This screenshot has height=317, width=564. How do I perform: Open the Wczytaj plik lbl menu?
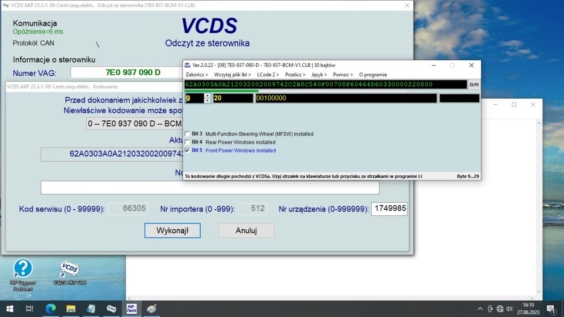(232, 75)
